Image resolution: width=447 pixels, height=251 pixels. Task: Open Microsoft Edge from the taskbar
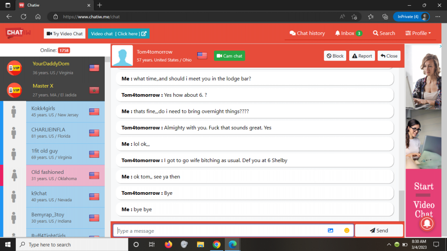click(x=233, y=244)
